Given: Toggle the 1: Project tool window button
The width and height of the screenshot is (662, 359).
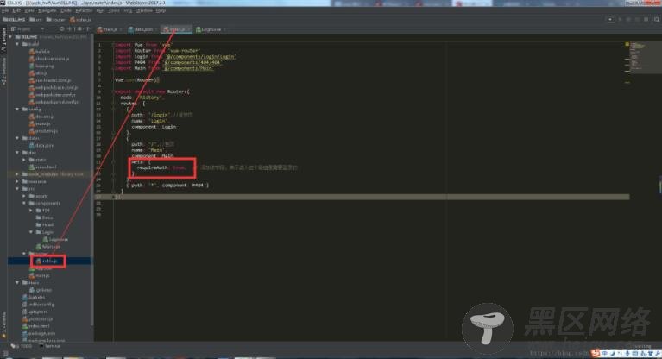Looking at the screenshot, I should (x=3, y=40).
